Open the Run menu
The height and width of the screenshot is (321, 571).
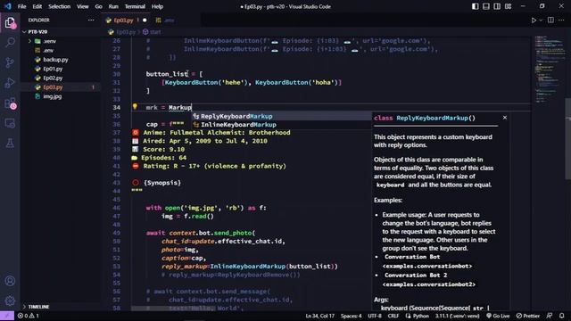coord(113,6)
